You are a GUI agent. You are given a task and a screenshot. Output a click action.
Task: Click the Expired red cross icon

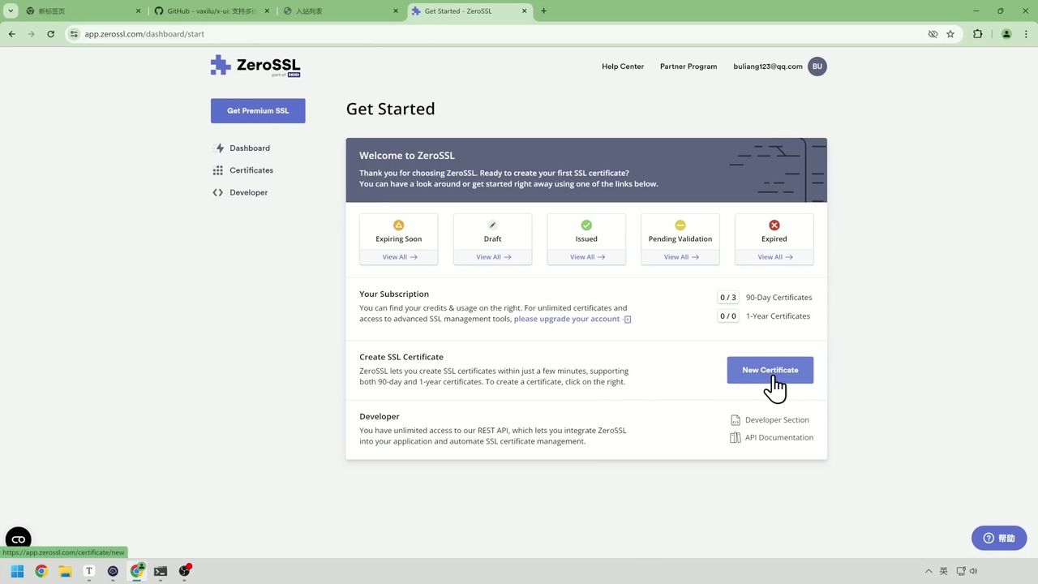point(774,225)
